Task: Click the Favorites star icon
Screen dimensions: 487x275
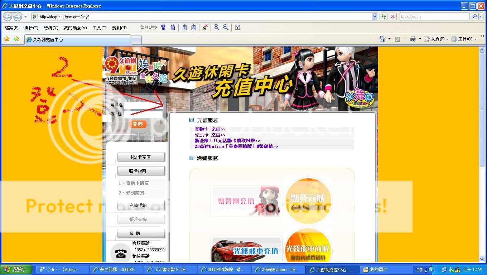Action: (6, 39)
